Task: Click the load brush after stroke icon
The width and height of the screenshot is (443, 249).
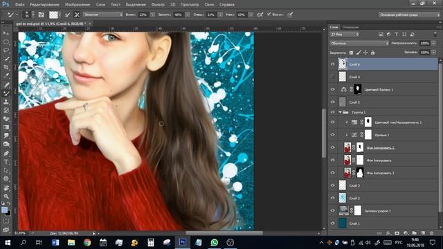Action: (67, 15)
